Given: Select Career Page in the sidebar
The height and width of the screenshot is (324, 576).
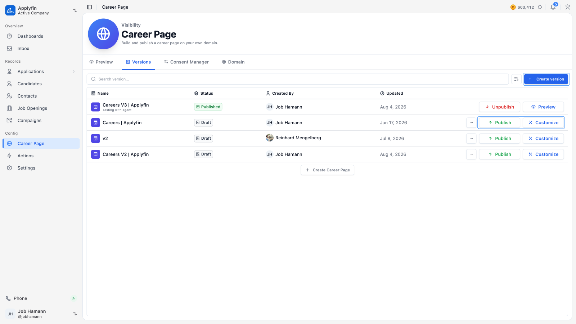Looking at the screenshot, I should click(41, 144).
